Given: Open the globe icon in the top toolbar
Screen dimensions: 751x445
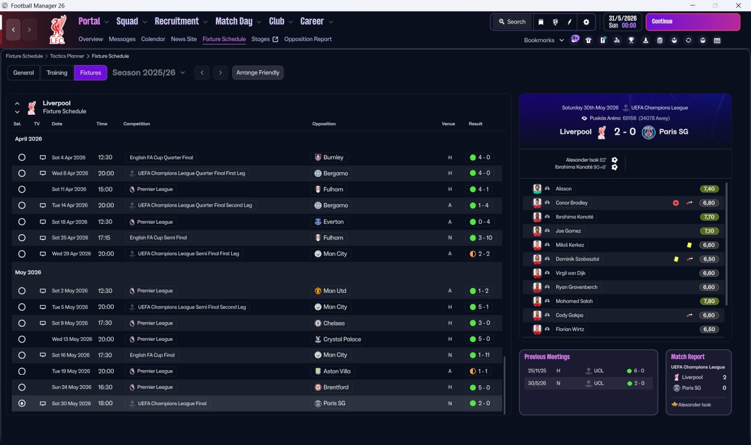Looking at the screenshot, I should click(555, 22).
